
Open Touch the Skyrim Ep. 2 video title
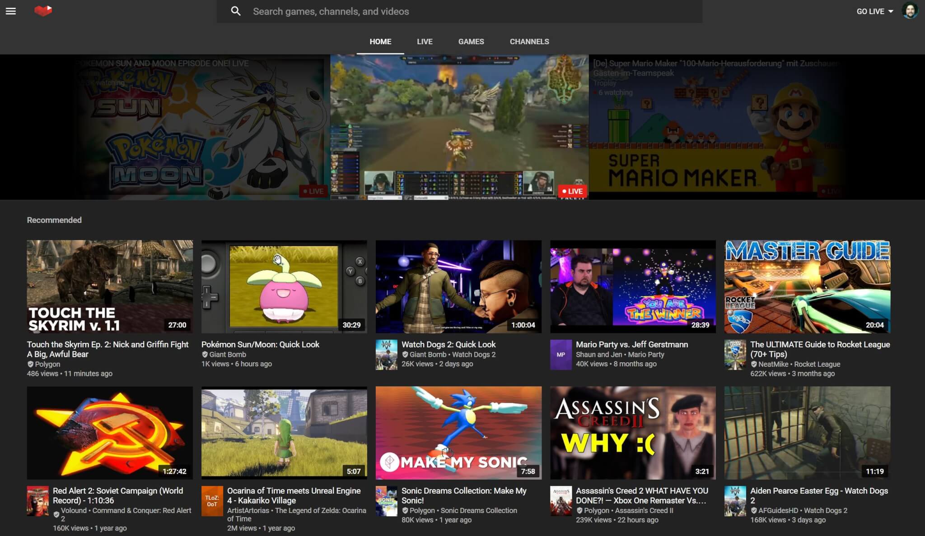[107, 349]
